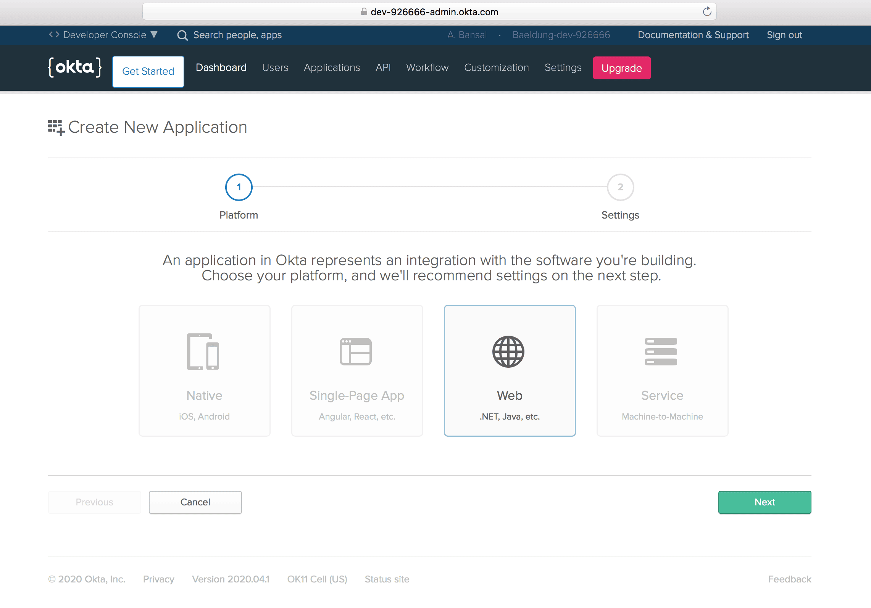This screenshot has height=608, width=871.
Task: Choose the Single-Page App layout icon
Action: (356, 351)
